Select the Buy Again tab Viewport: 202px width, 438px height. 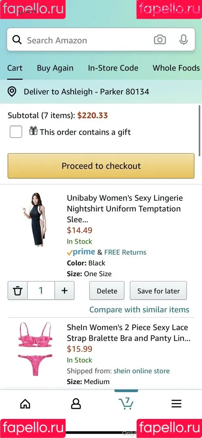pos(55,68)
